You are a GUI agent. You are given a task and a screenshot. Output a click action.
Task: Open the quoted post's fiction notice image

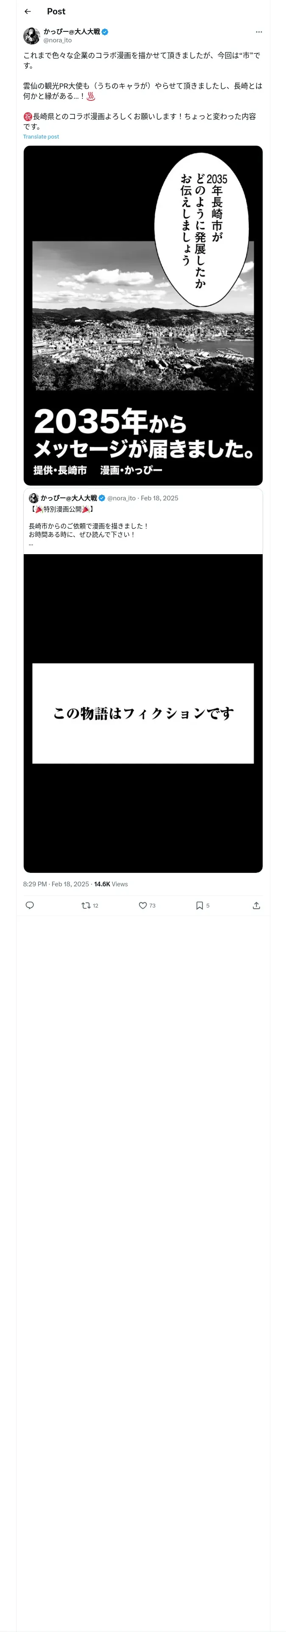(x=143, y=713)
